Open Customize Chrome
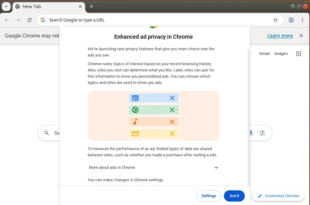The width and height of the screenshot is (310, 205). [278, 196]
